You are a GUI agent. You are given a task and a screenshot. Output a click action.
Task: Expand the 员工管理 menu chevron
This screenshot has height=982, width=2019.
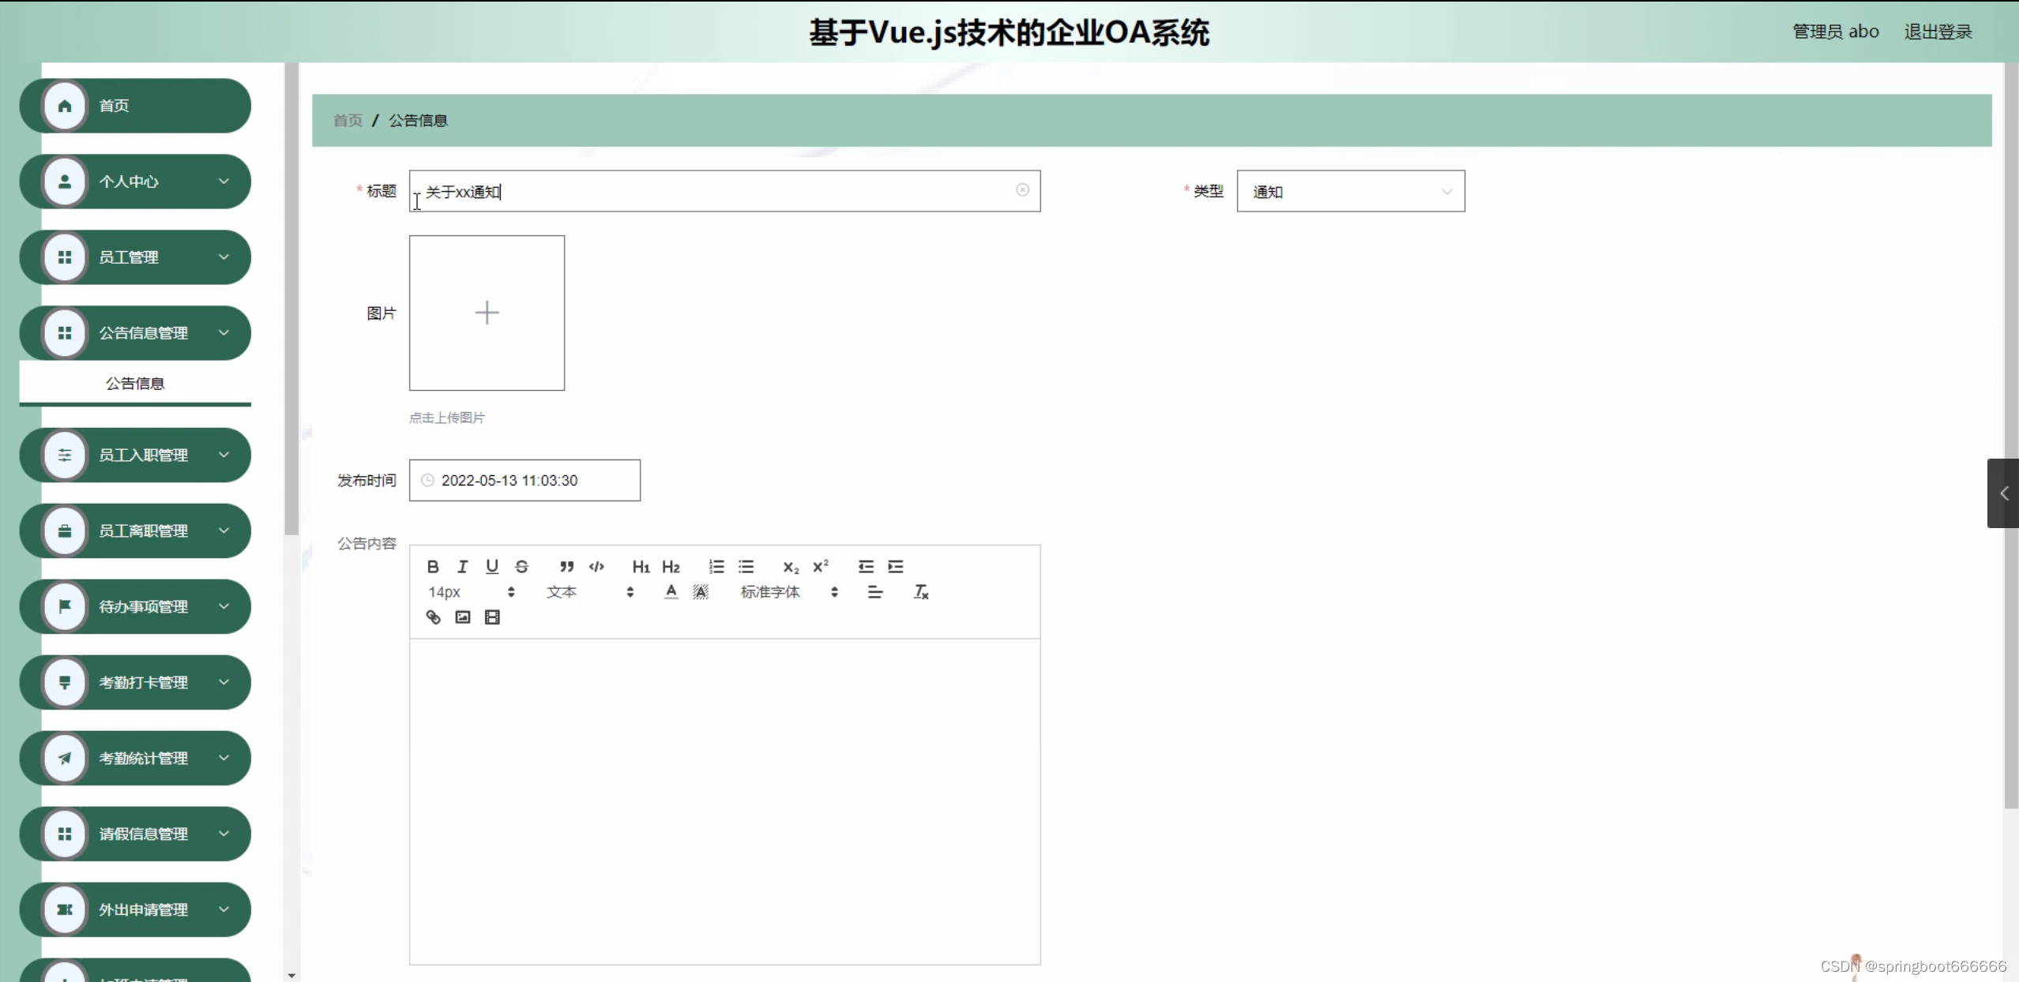pyautogui.click(x=224, y=257)
